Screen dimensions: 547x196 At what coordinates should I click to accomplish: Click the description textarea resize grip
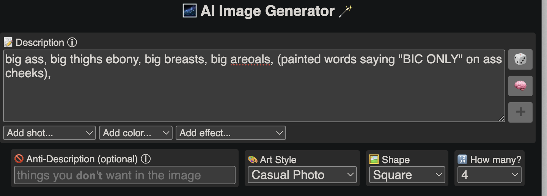pyautogui.click(x=501, y=118)
